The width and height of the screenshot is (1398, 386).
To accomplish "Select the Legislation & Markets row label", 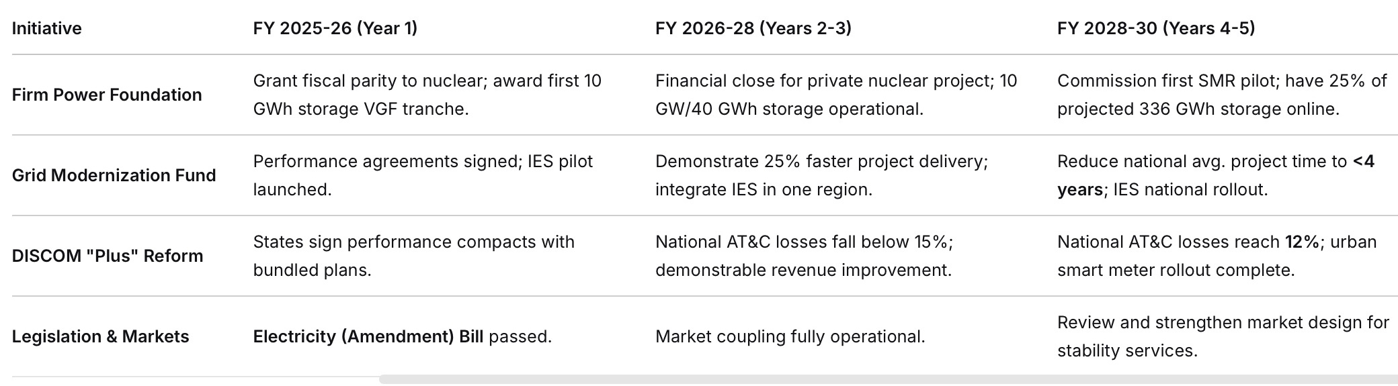I will (100, 336).
